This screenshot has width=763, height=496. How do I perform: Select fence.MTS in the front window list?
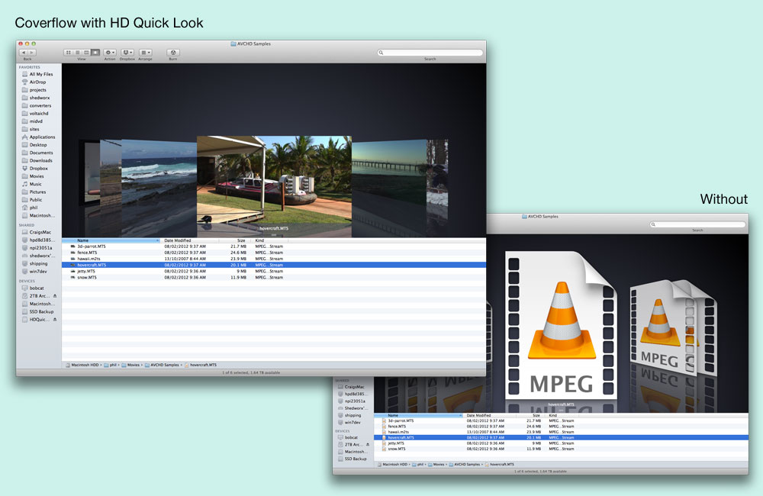click(273, 253)
